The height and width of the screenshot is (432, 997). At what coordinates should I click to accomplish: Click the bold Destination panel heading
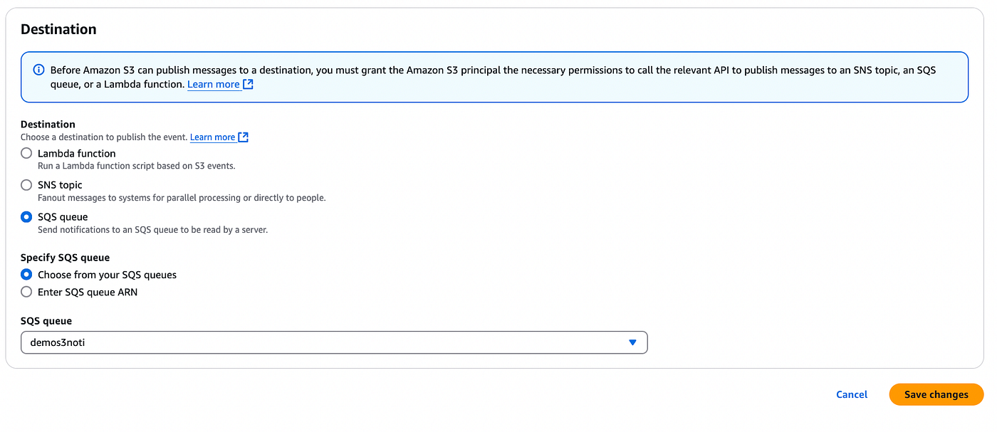58,29
